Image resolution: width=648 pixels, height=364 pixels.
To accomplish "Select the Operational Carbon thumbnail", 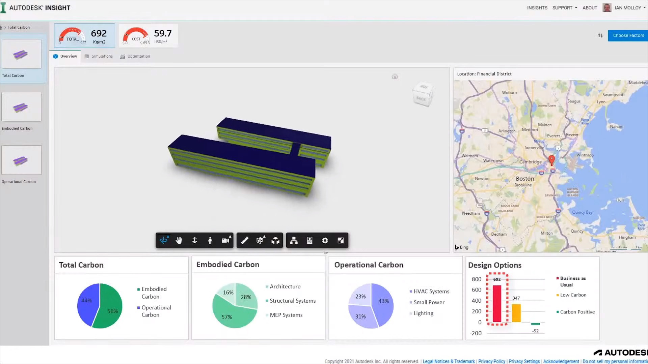I will (22, 160).
